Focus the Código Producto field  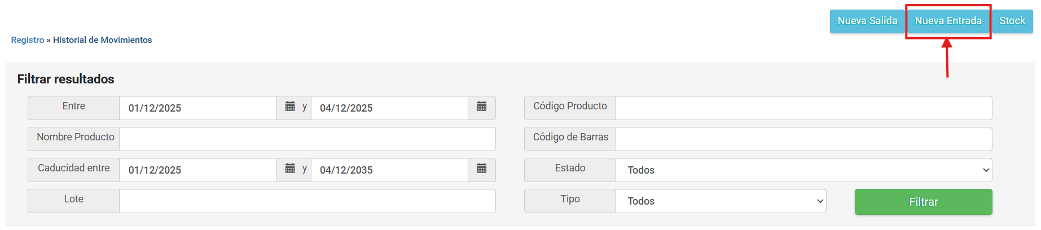[803, 108]
